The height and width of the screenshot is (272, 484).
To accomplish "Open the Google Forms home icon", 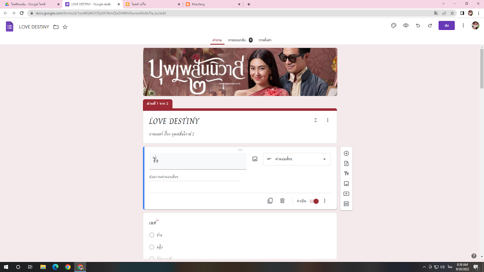I will 10,27.
